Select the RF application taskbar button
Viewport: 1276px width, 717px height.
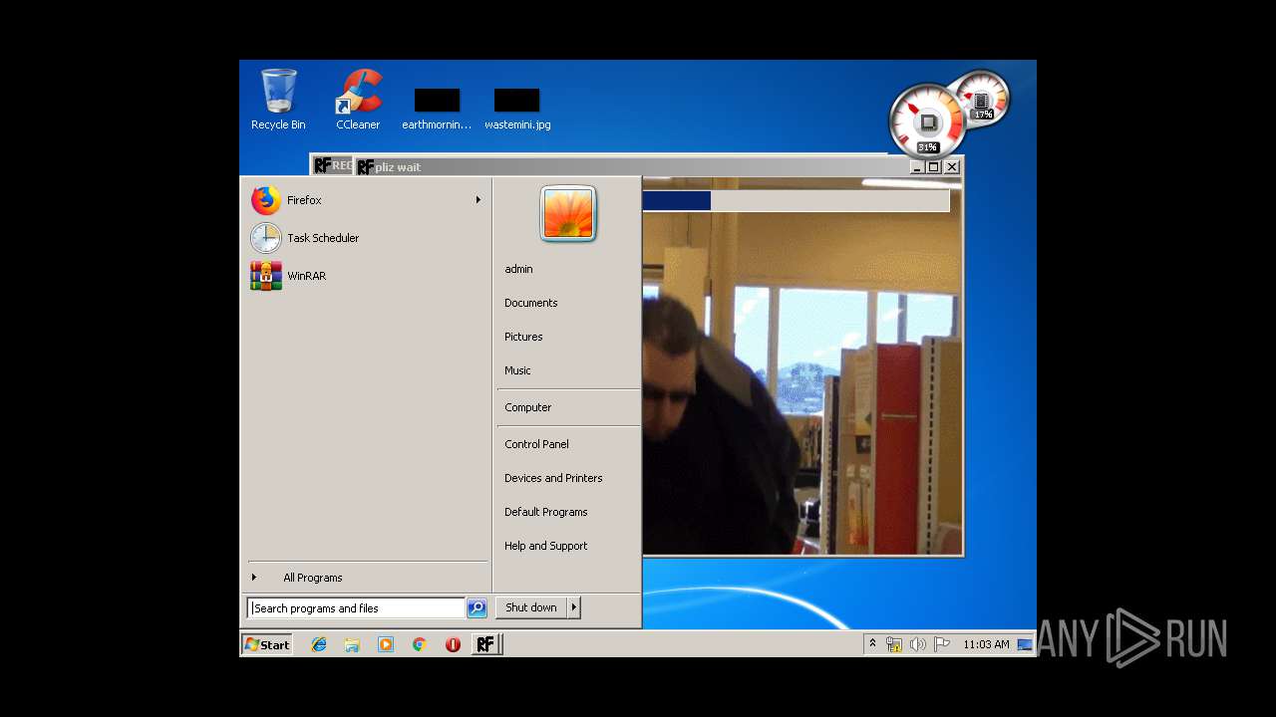coord(485,644)
